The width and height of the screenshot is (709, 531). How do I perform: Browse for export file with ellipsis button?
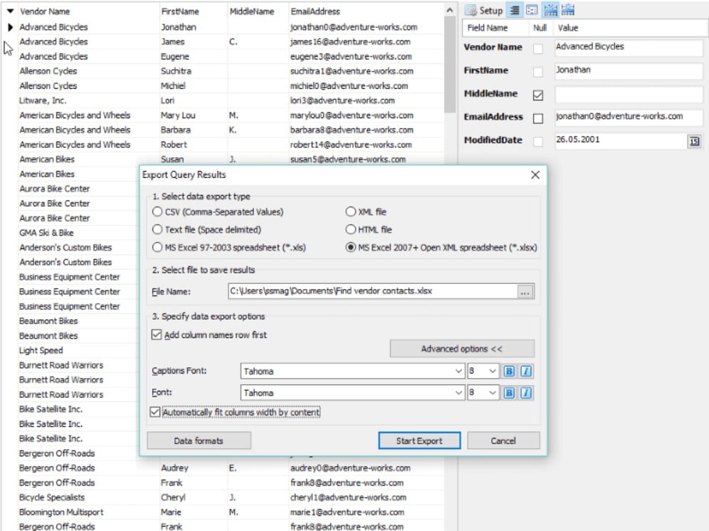tap(525, 292)
